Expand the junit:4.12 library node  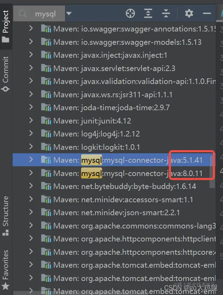[31, 120]
